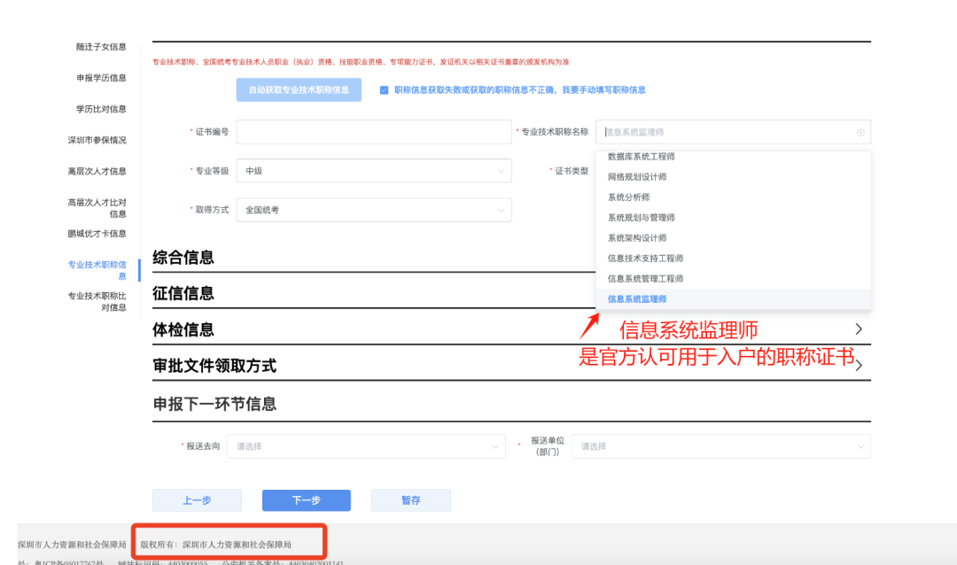Click the 暂存 button
This screenshot has width=957, height=565.
(411, 500)
